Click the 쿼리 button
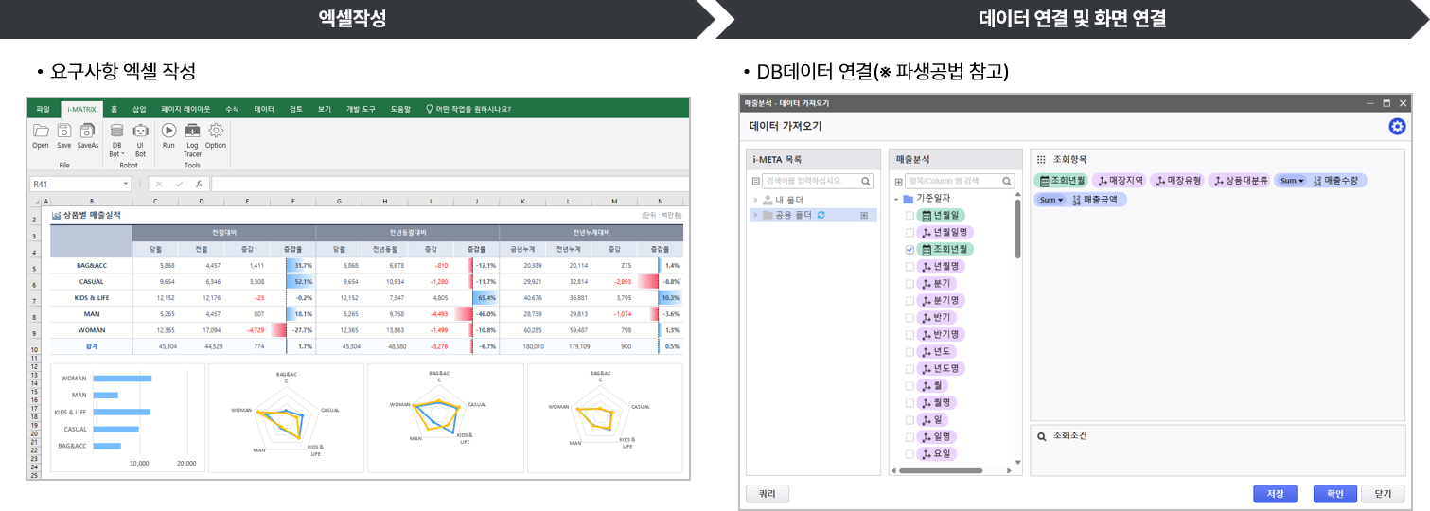 [768, 494]
